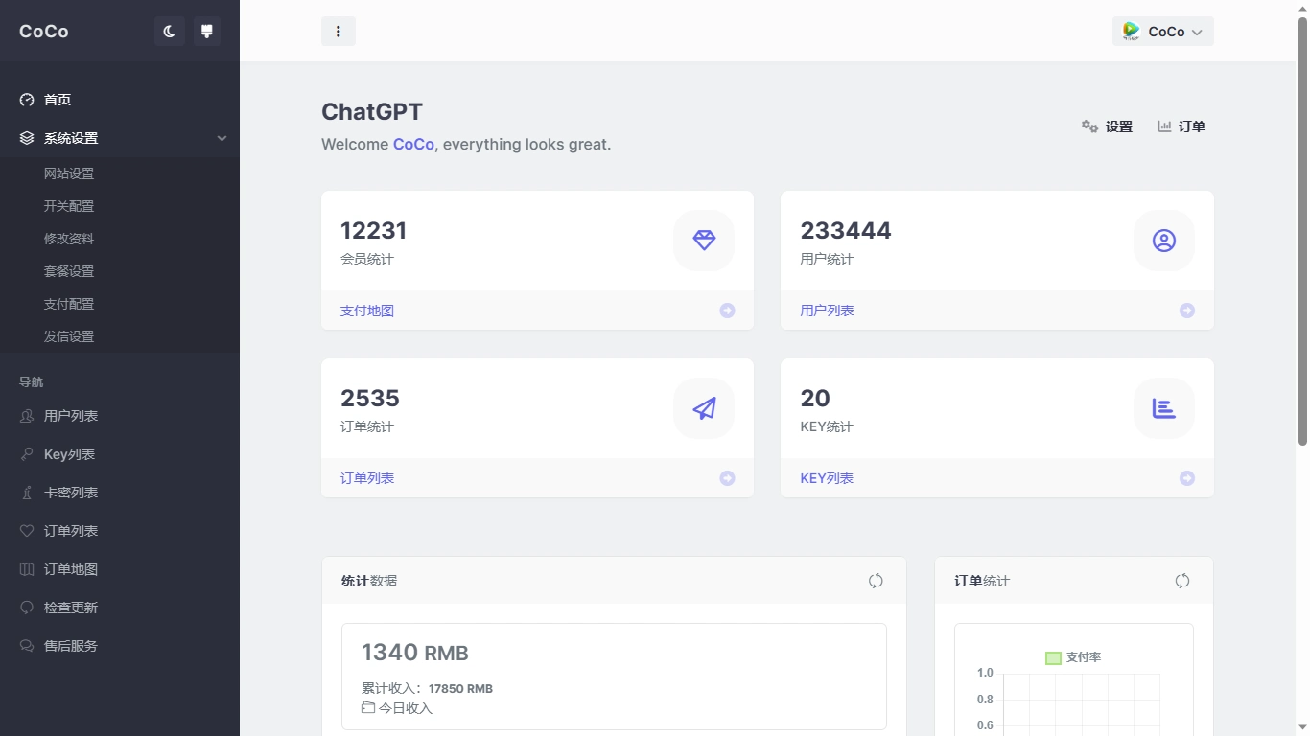Open 套餐设置 submenu item
1310x736 pixels.
pos(69,271)
